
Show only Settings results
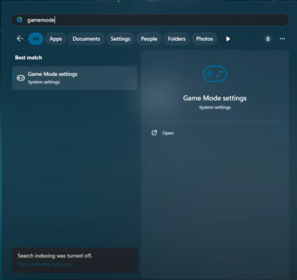(120, 39)
